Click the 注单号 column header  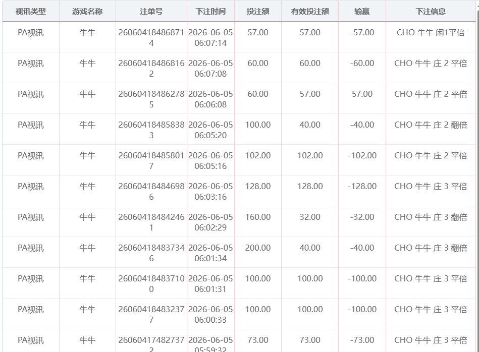(x=151, y=11)
